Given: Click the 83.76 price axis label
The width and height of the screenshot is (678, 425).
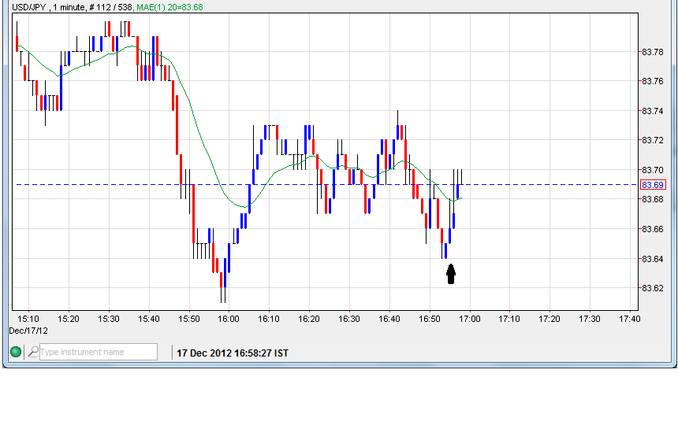Looking at the screenshot, I should [653, 81].
